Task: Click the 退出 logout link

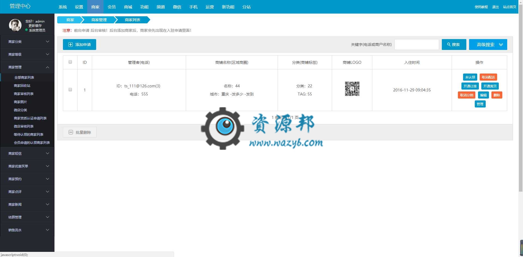Action: click(495, 7)
